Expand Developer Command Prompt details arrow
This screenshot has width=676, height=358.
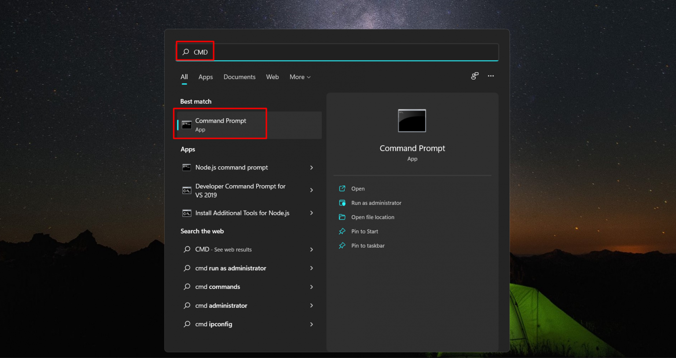(x=312, y=190)
